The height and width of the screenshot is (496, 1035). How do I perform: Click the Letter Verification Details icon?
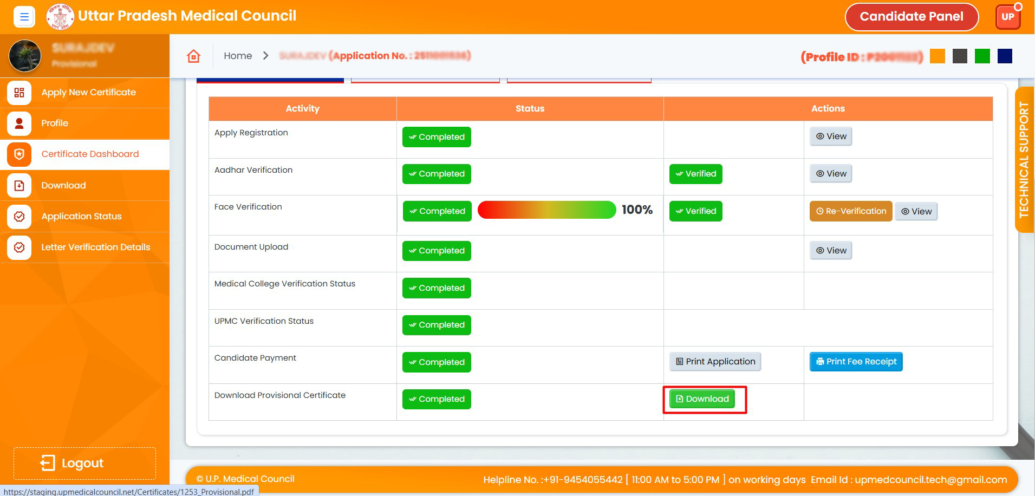[19, 247]
